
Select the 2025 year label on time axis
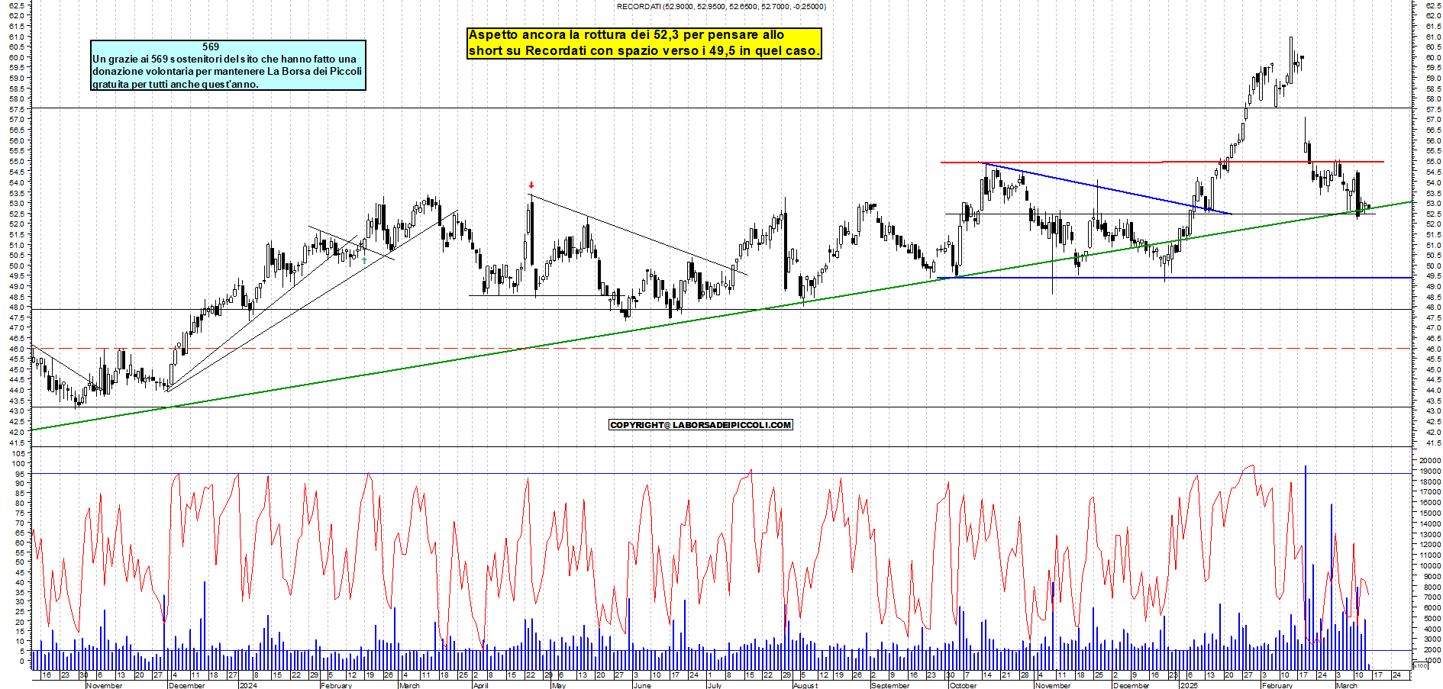click(1189, 685)
